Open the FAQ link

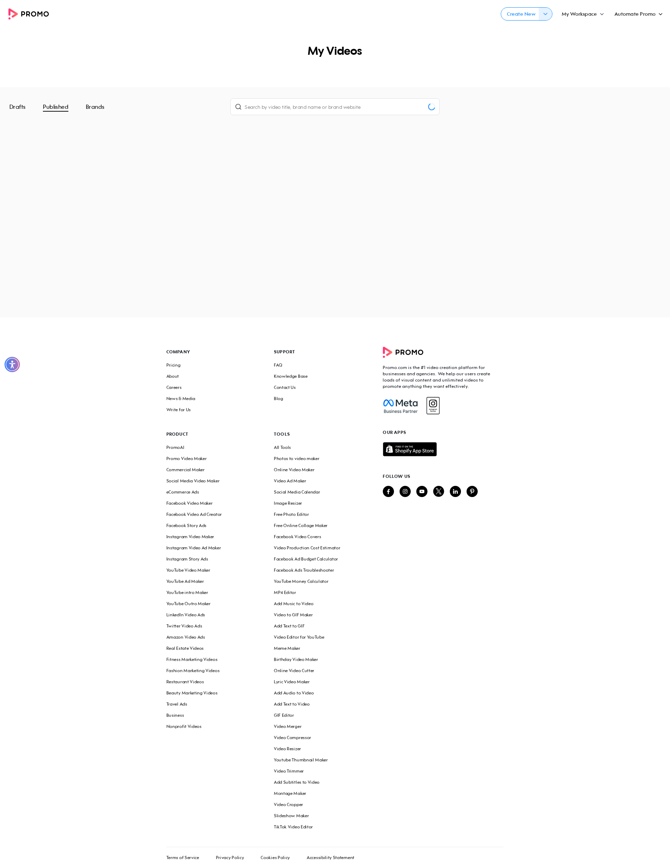[x=278, y=365]
